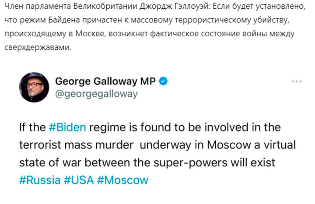Image resolution: width=315 pixels, height=204 pixels.
Task: Click George Galloway's profile picture
Action: 34,87
